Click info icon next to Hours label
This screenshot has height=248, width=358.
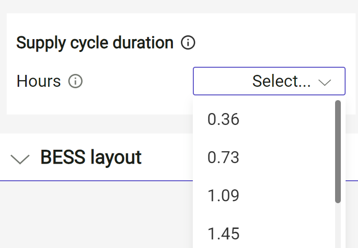pyautogui.click(x=75, y=81)
